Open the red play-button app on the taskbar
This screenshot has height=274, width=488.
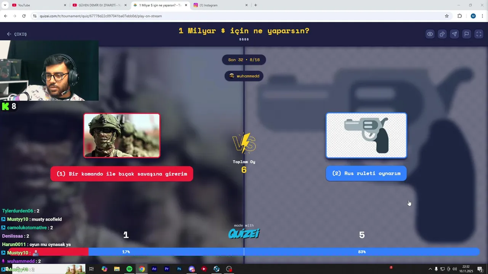204,269
